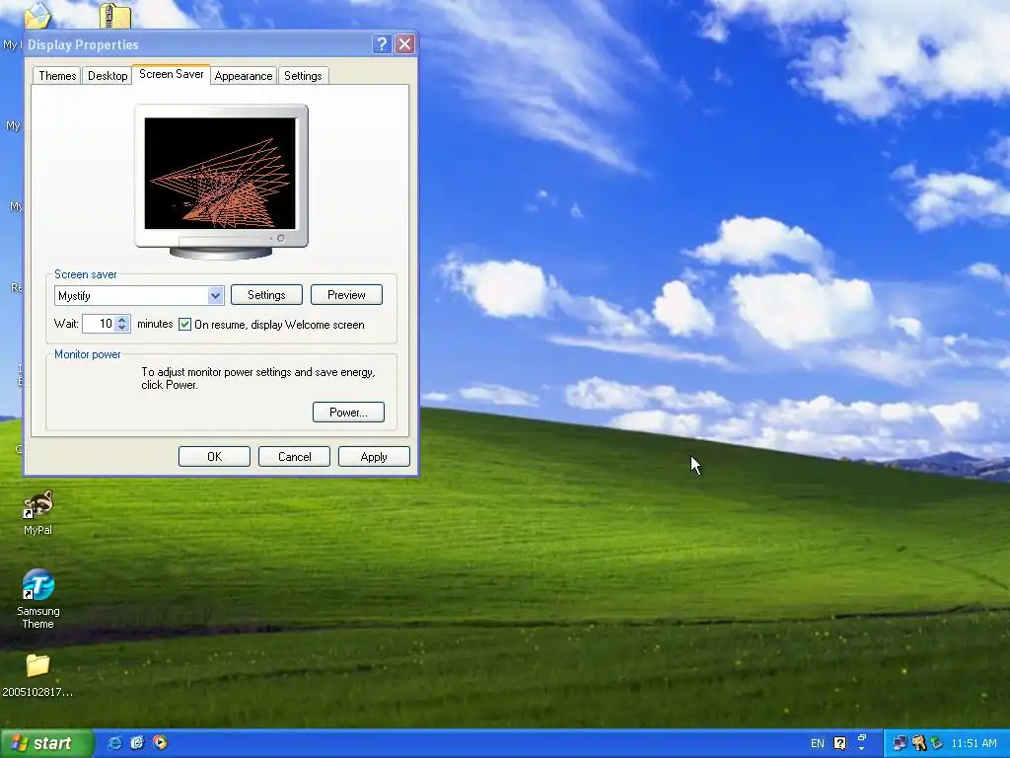Confirm with the OK button
This screenshot has width=1010, height=758.
point(214,456)
